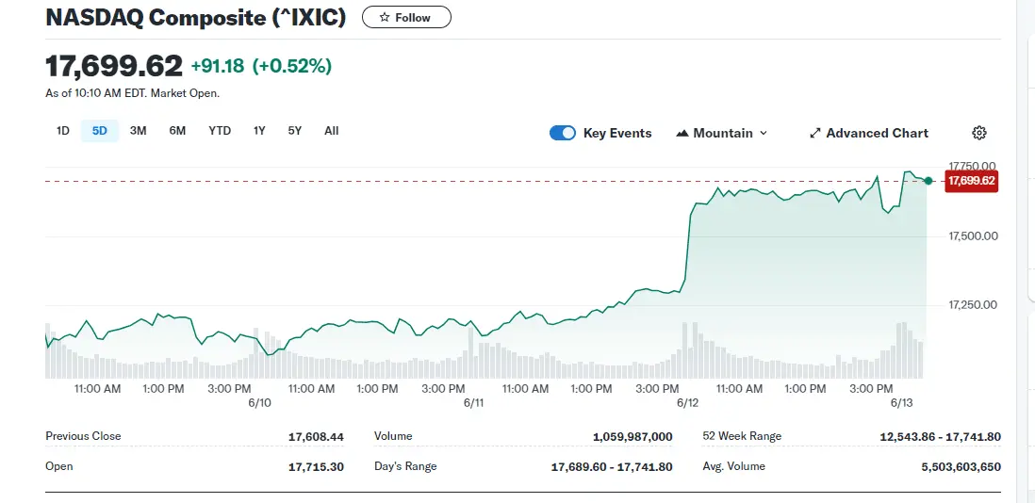Image resolution: width=1035 pixels, height=503 pixels.
Task: Follow the NASDAQ Composite index
Action: [406, 18]
